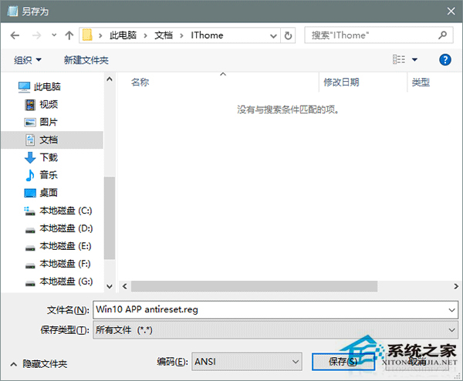Open view options dropdown arrow
The height and width of the screenshot is (381, 463).
coord(414,59)
